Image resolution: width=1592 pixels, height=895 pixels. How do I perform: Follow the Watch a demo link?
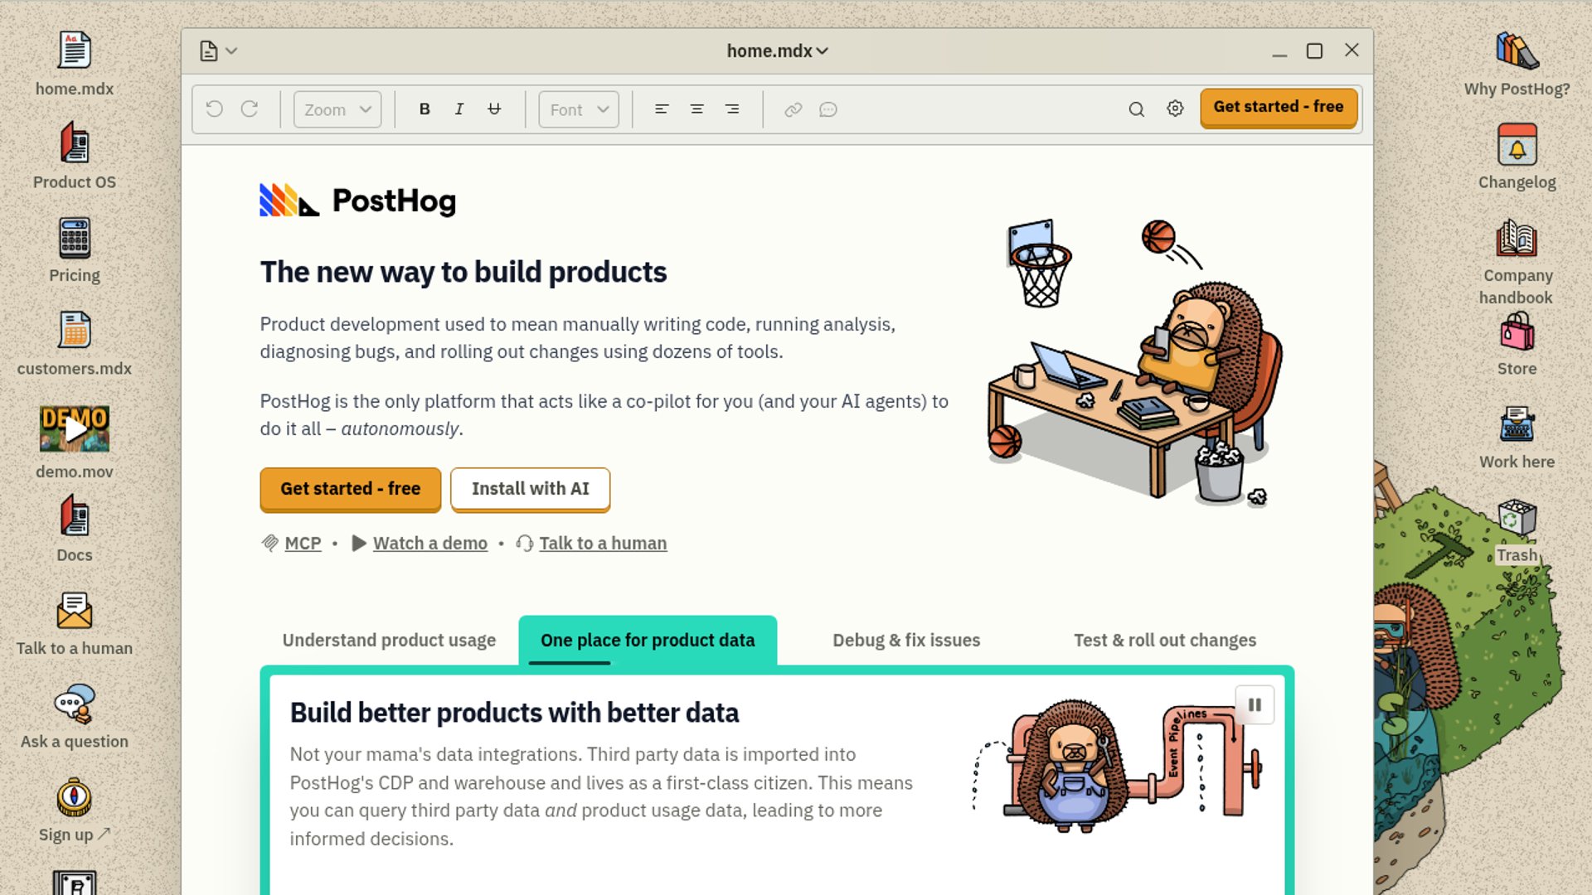click(430, 544)
